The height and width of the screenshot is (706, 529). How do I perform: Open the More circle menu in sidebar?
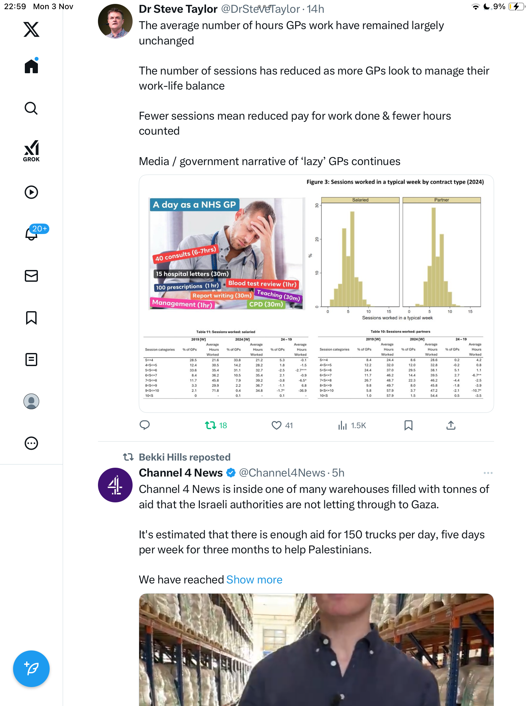pyautogui.click(x=31, y=443)
